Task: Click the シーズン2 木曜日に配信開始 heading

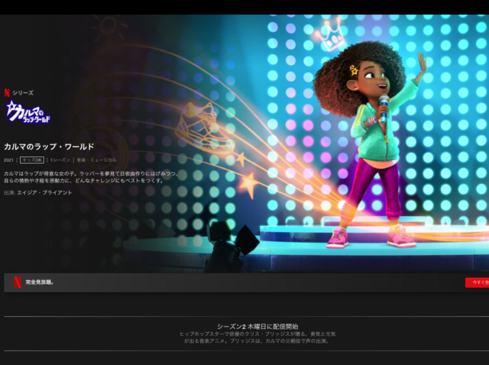Action: pos(257,327)
